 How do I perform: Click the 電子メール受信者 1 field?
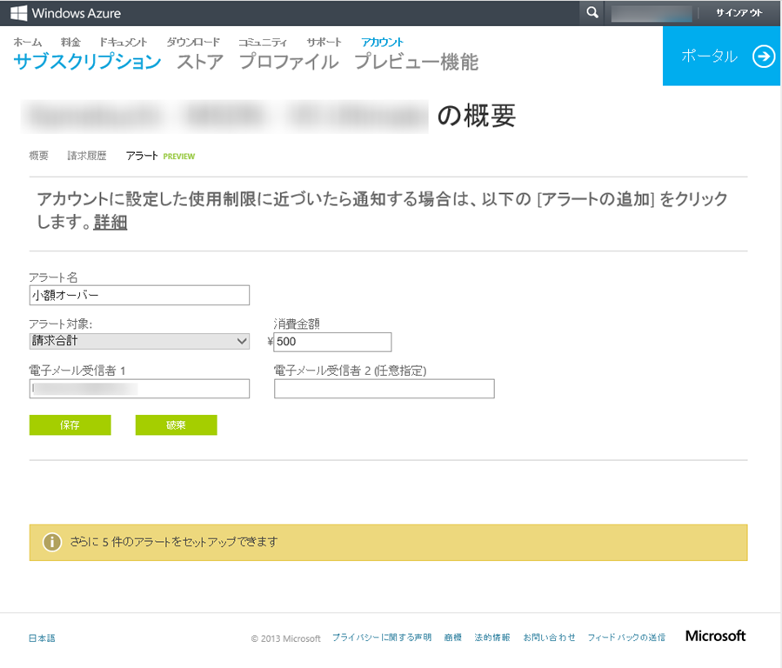(139, 389)
